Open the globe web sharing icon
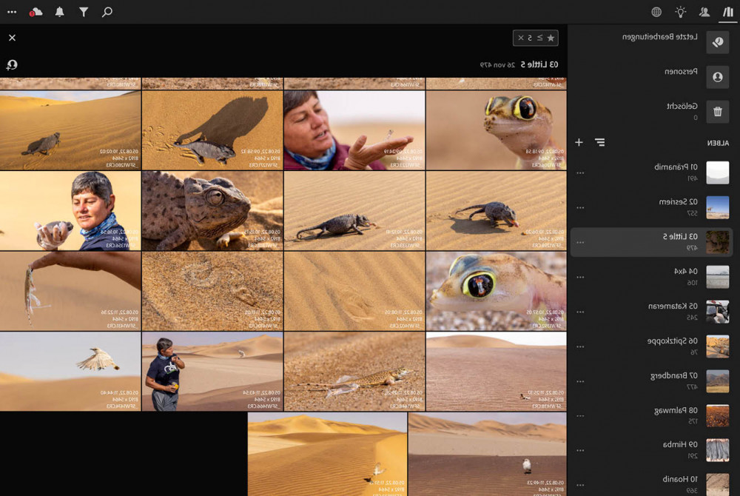This screenshot has width=740, height=496. 656,12
